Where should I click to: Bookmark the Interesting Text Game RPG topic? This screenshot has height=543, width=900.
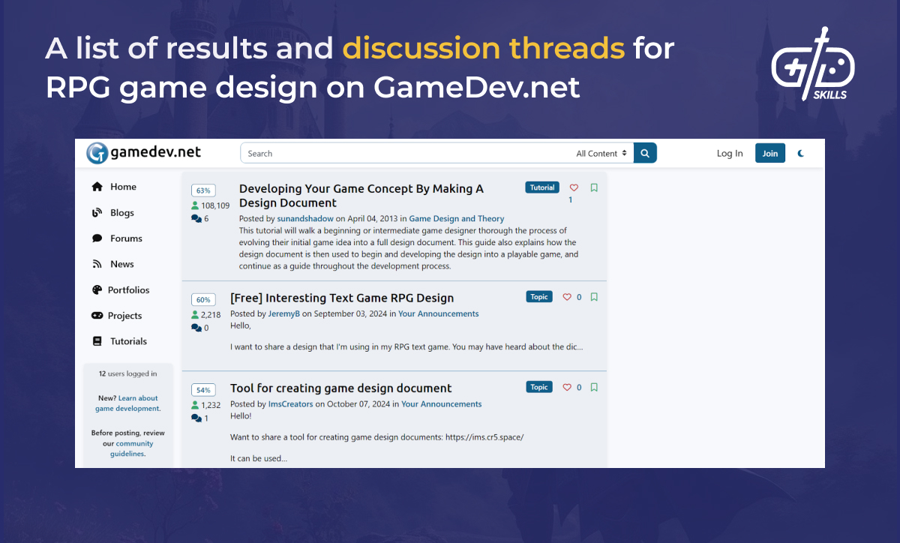(594, 297)
